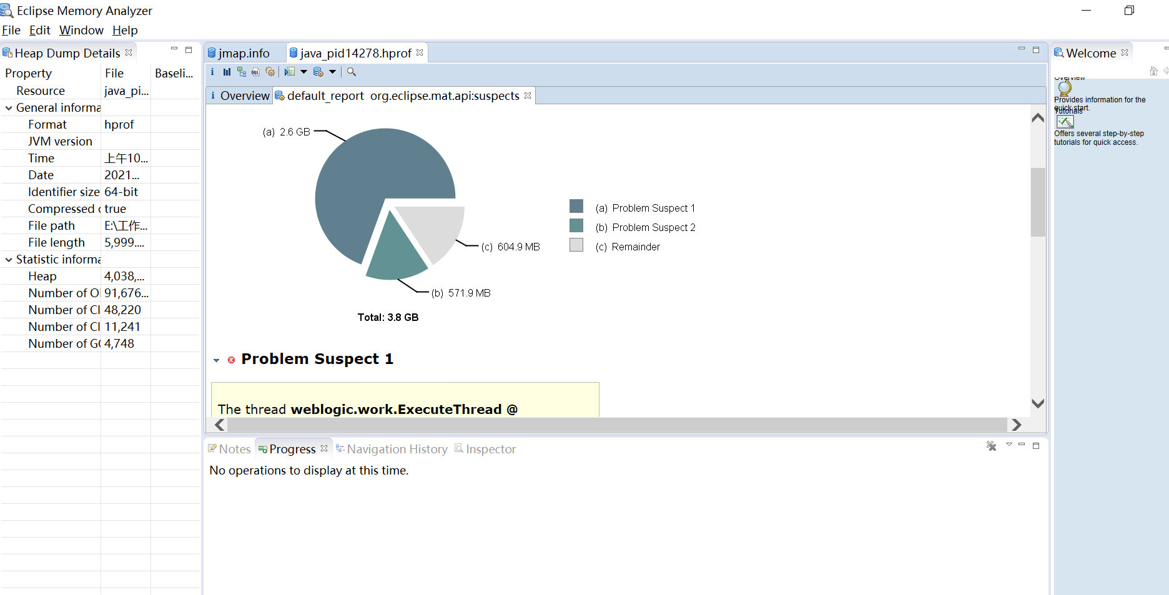This screenshot has width=1169, height=595.
Task: Open the Search toolbar icon
Action: 351,72
